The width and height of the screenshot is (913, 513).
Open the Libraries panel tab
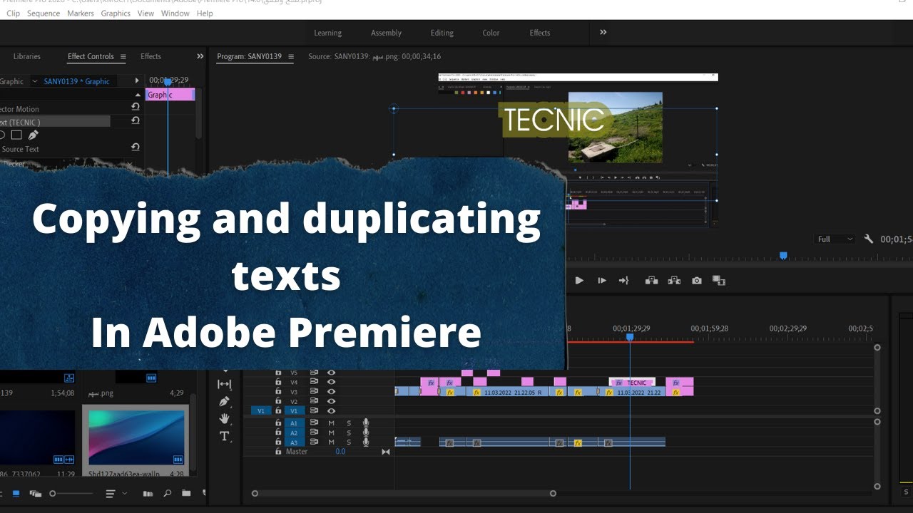click(27, 56)
